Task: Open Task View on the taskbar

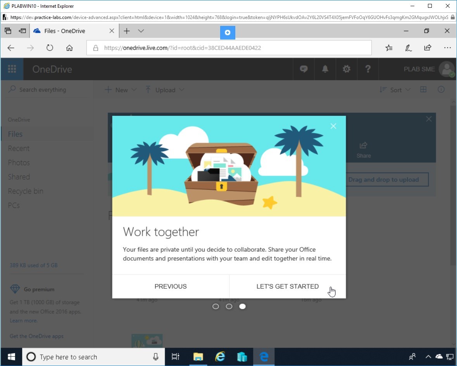Action: pyautogui.click(x=176, y=357)
